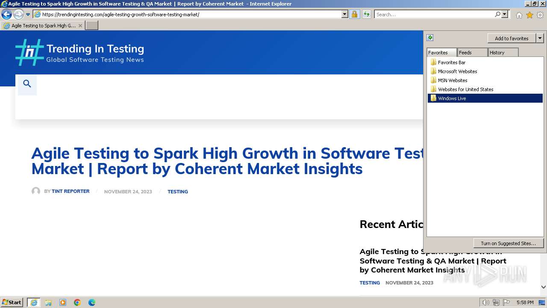547x308 pixels.
Task: Launch Microsoft Edge from taskbar
Action: (92, 302)
